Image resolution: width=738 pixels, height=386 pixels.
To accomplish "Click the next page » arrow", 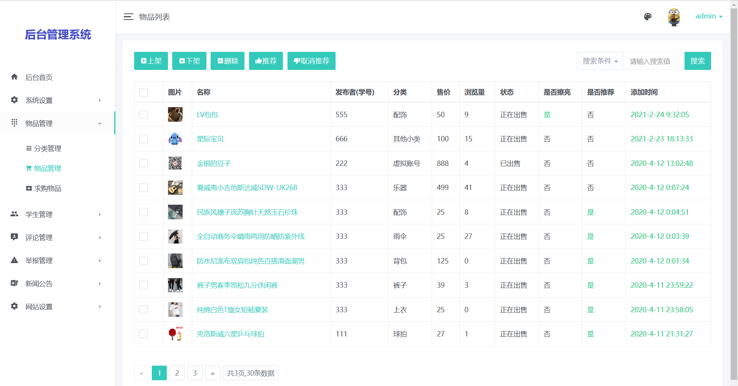I will 213,373.
